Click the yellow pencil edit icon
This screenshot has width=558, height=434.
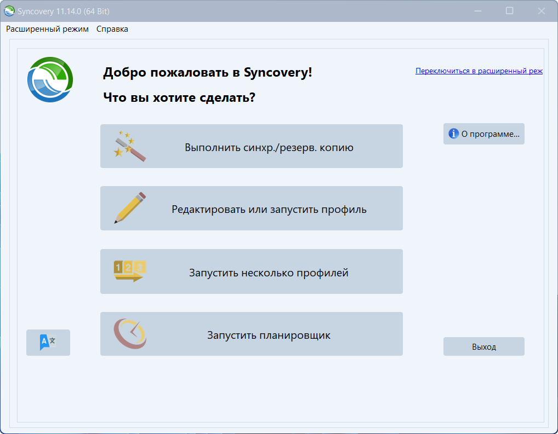coord(130,208)
